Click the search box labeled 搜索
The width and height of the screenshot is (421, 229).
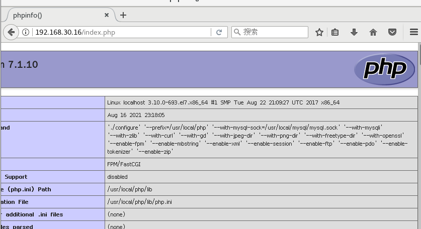pos(270,32)
